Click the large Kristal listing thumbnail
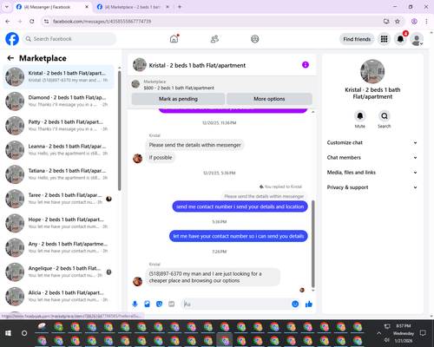This screenshot has width=434, height=347. click(372, 71)
